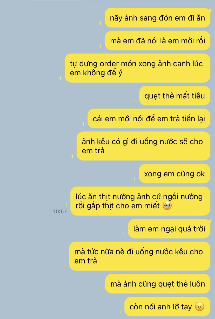This screenshot has width=215, height=319.
Task: Click the message starting 'tự dưng order món'
Action: point(137,68)
